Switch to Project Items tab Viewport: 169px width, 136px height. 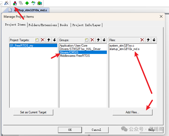[15, 25]
